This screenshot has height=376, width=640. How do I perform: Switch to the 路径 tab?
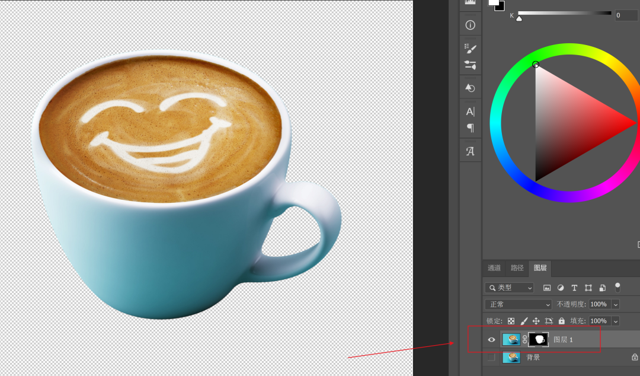point(517,268)
